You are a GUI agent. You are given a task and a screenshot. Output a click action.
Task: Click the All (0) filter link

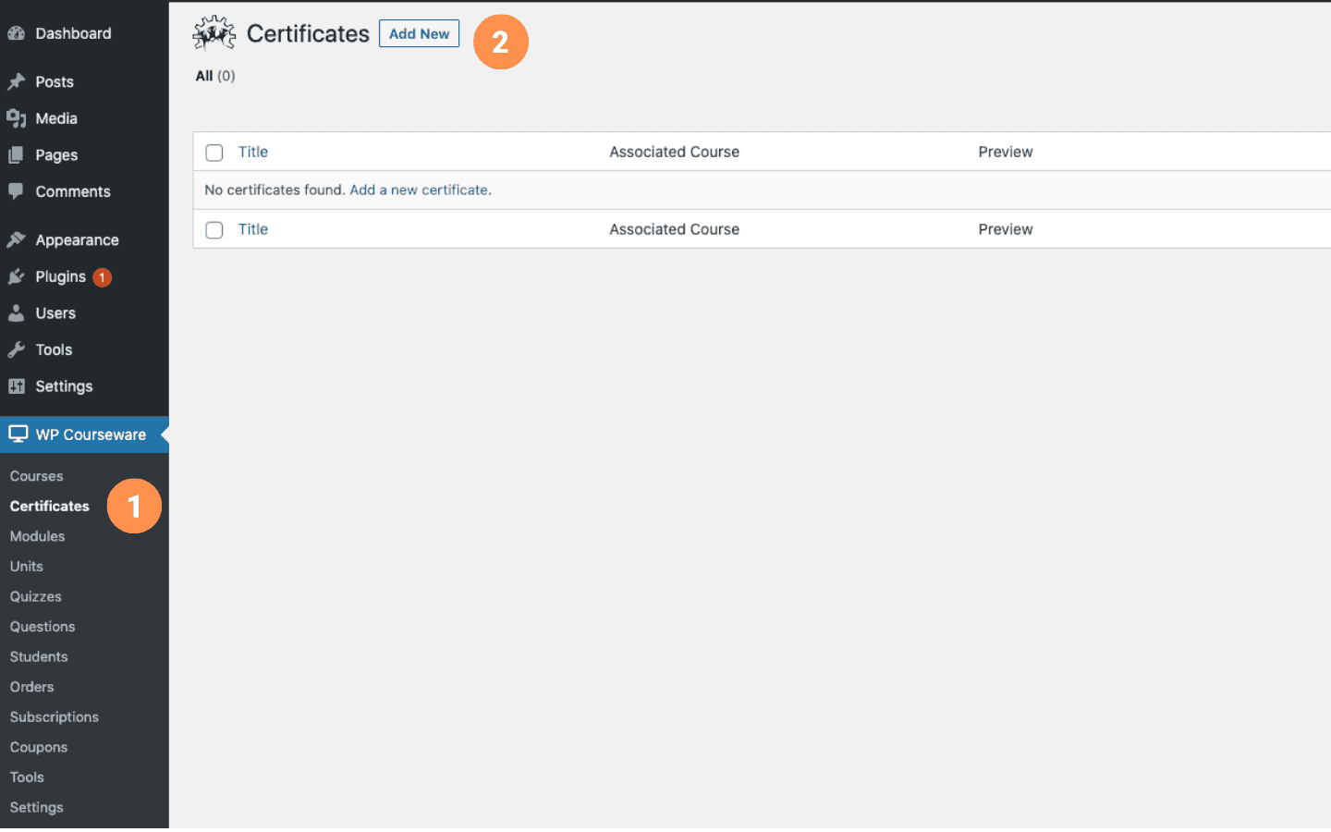click(x=215, y=76)
